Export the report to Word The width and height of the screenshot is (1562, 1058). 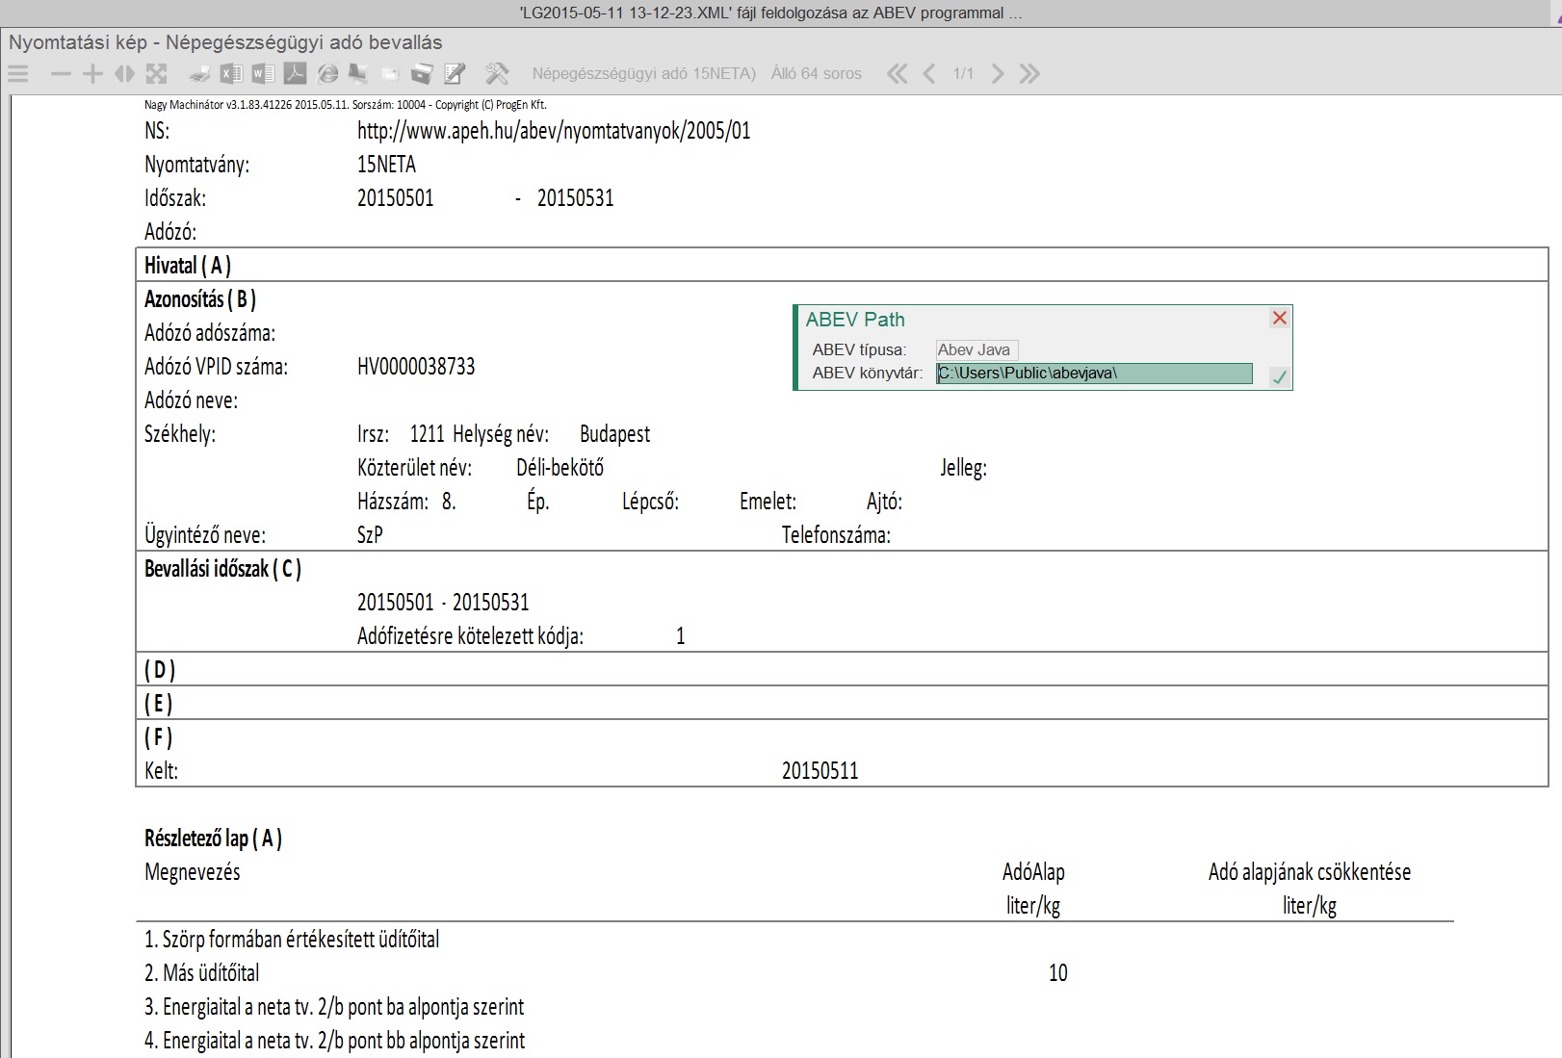pos(263,74)
